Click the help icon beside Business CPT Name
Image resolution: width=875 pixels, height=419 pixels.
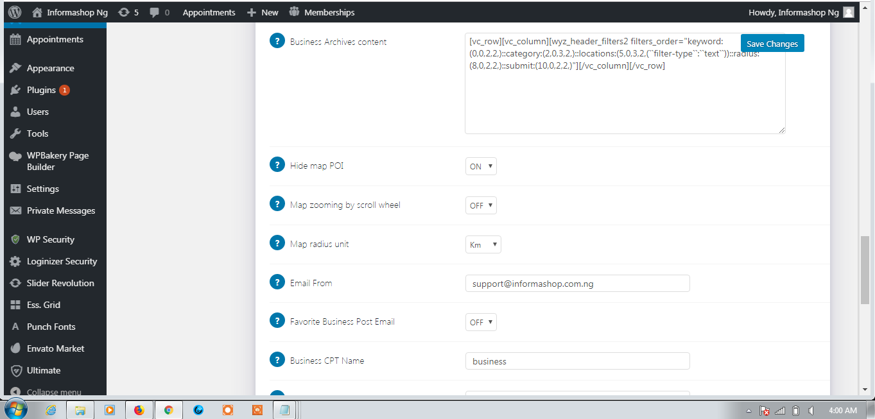click(x=277, y=359)
